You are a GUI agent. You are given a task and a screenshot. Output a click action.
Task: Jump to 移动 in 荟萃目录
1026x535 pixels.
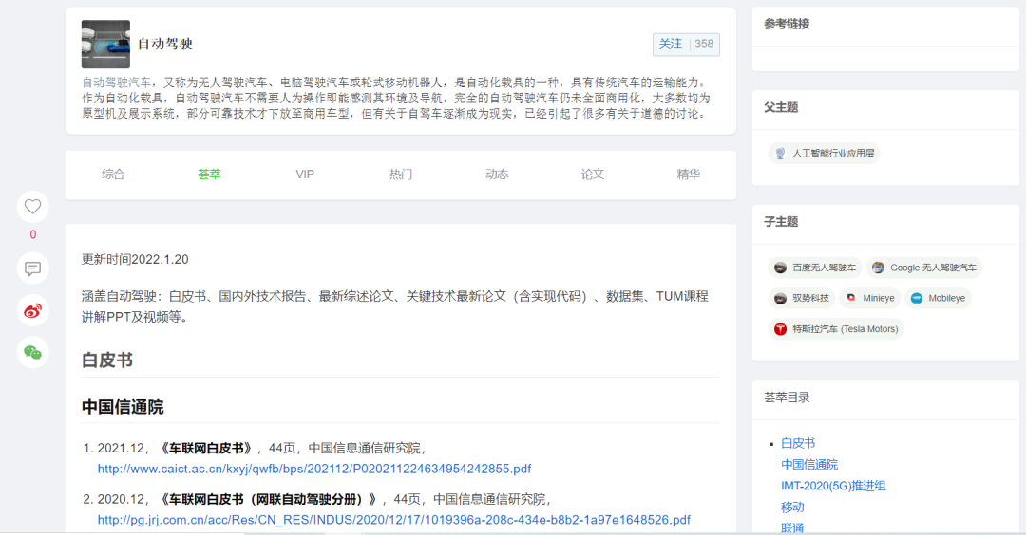click(792, 507)
